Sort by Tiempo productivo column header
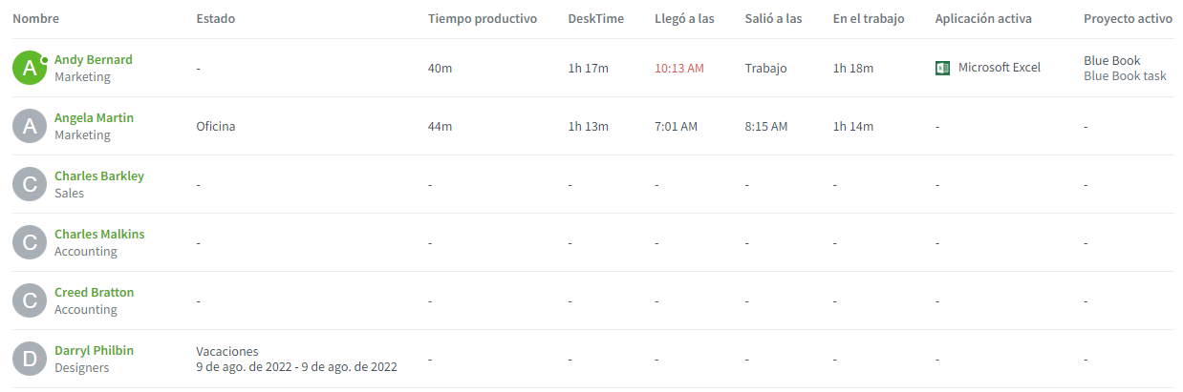Image resolution: width=1183 pixels, height=392 pixels. coord(482,19)
